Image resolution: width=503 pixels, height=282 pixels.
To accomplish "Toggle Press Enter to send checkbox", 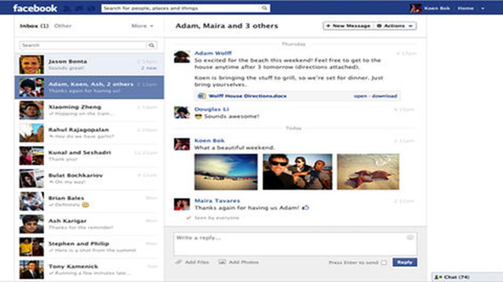I will tap(384, 263).
